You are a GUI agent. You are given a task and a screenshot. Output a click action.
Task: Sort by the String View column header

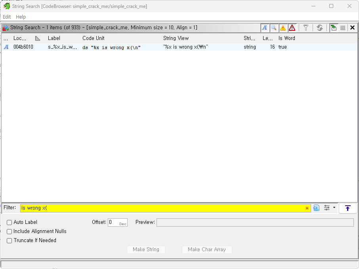click(x=176, y=38)
